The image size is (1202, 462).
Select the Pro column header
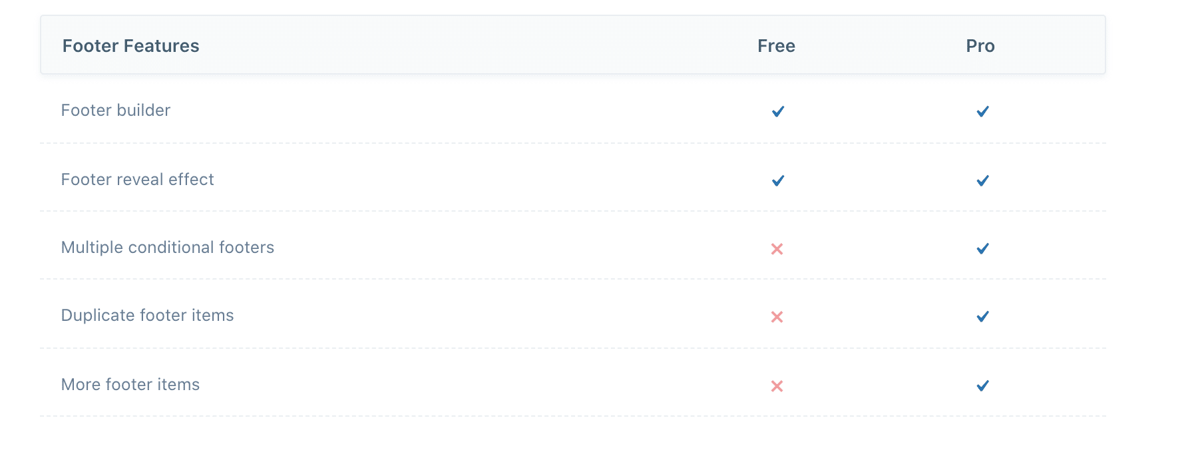pos(980,46)
